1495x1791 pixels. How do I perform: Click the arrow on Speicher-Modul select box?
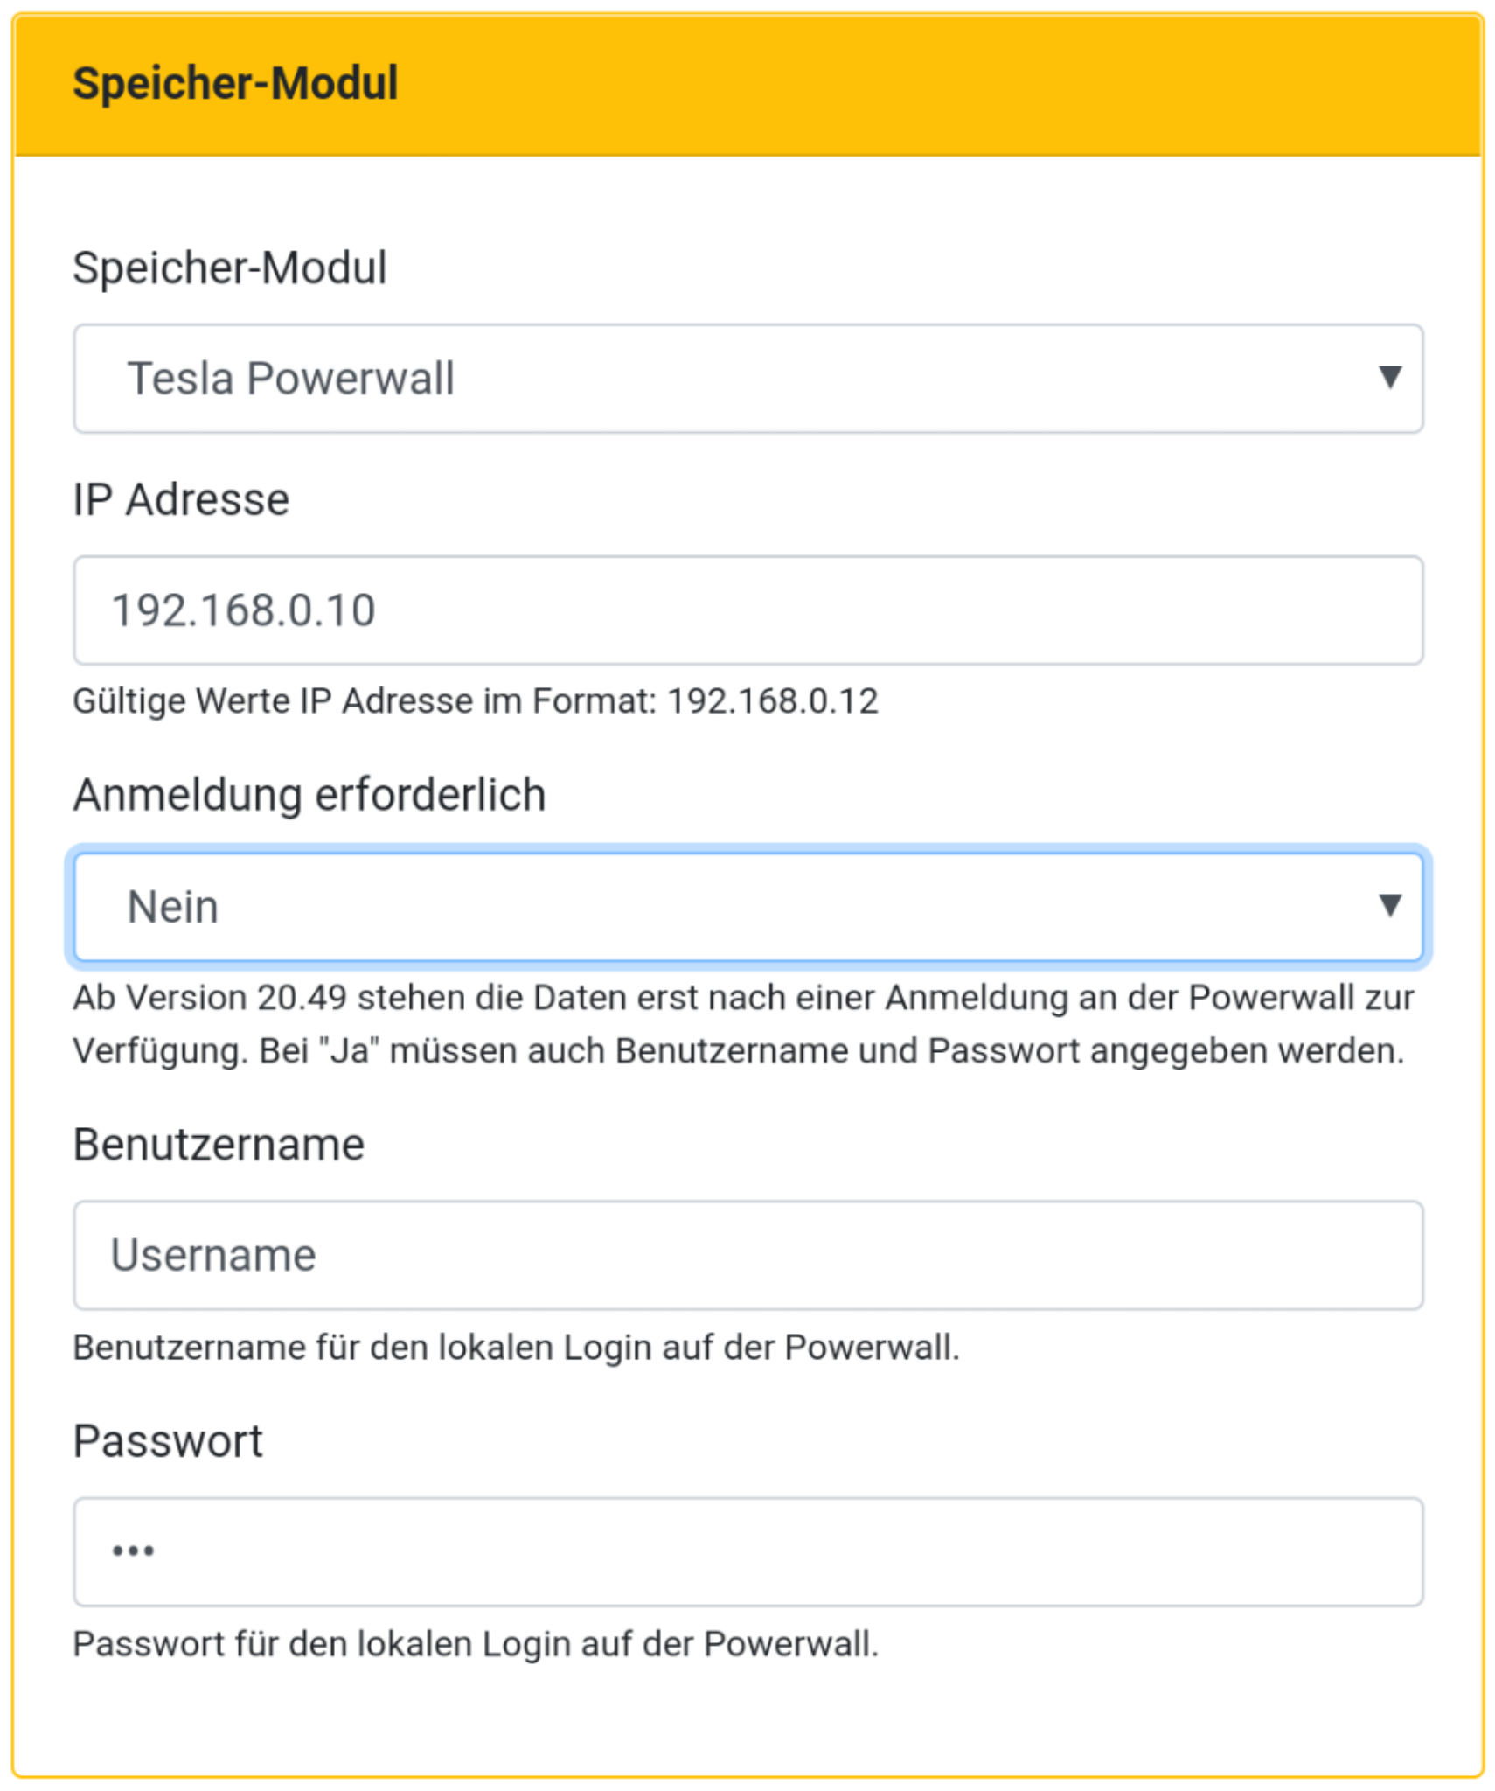tap(1389, 377)
